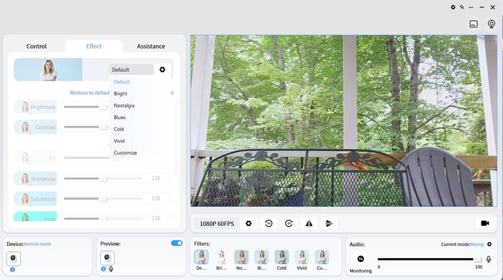Switch to the Assistance tab
Image resolution: width=503 pixels, height=280 pixels.
coord(151,46)
